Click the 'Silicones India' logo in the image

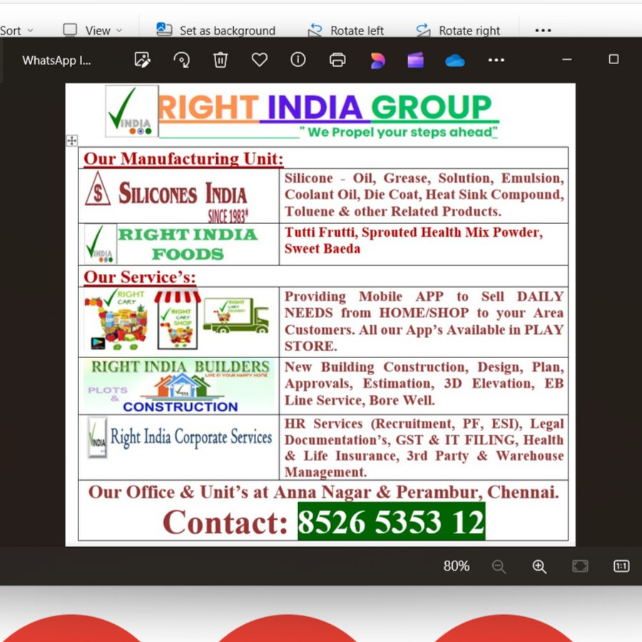click(167, 198)
